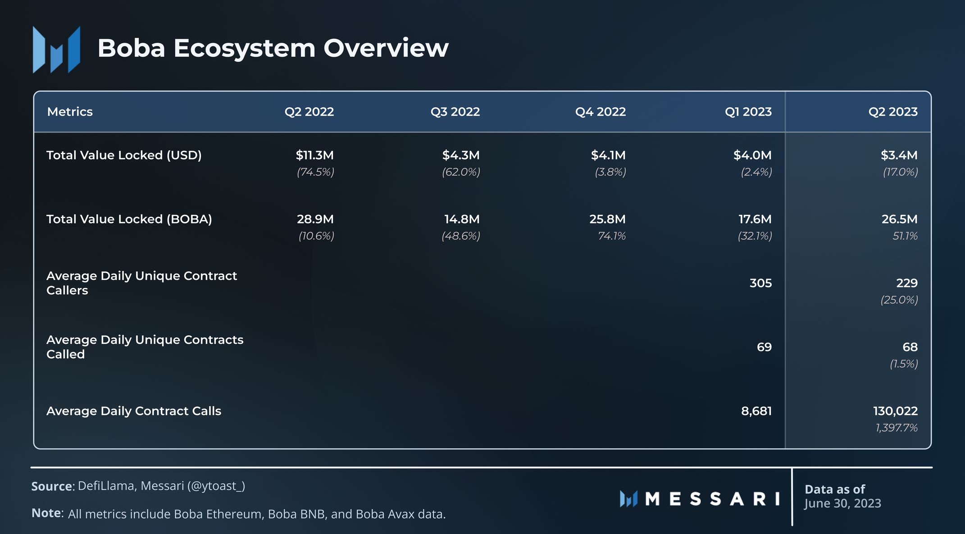
Task: Click Average Daily Unique Contract Callers label
Action: tap(141, 283)
